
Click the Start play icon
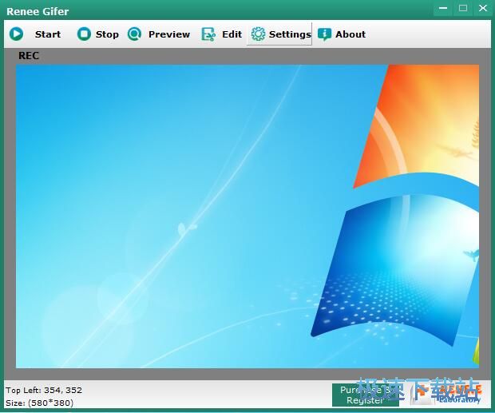click(x=17, y=34)
